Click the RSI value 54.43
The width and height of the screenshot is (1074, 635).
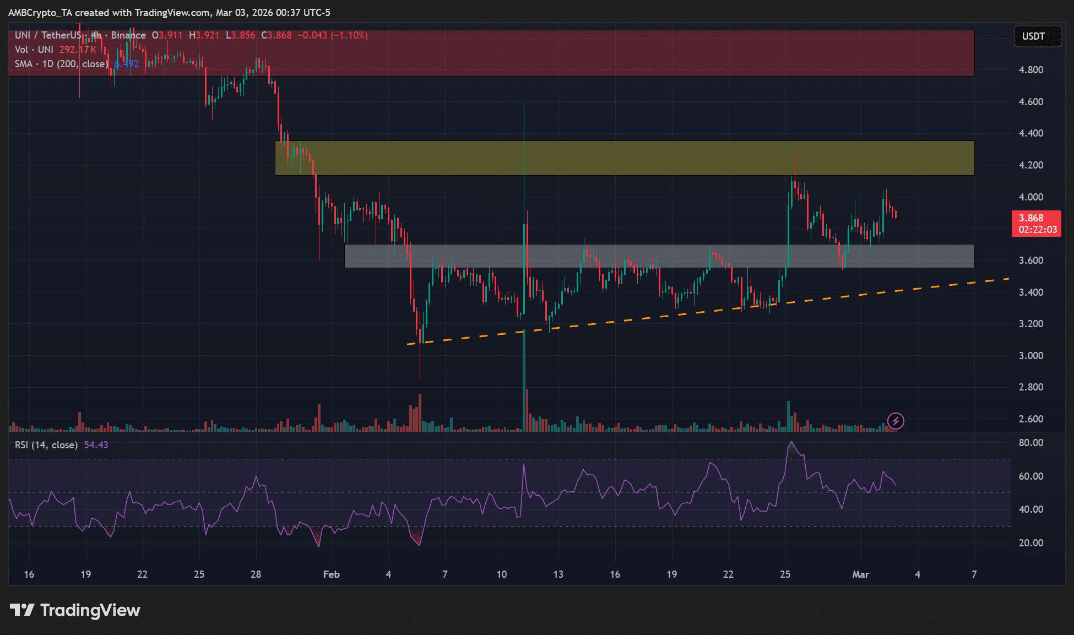pos(96,445)
